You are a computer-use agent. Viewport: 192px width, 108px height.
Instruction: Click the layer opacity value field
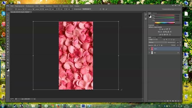[178, 42]
